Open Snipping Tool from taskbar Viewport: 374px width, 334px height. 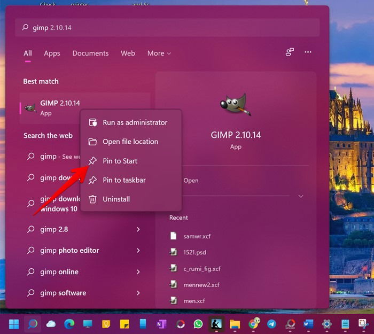[363, 324]
